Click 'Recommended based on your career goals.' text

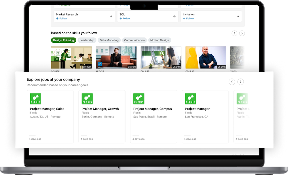click(x=58, y=85)
